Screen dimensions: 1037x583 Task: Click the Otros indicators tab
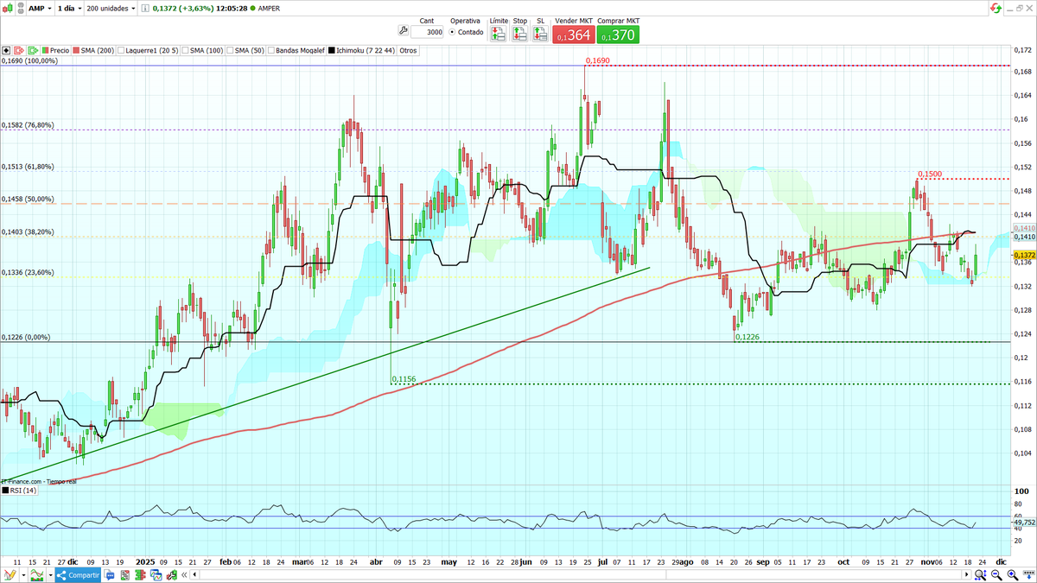[x=409, y=50]
